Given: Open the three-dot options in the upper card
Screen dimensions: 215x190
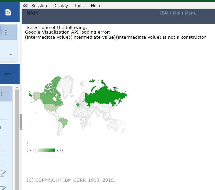Looking at the screenshot, I should [x=6, y=32].
